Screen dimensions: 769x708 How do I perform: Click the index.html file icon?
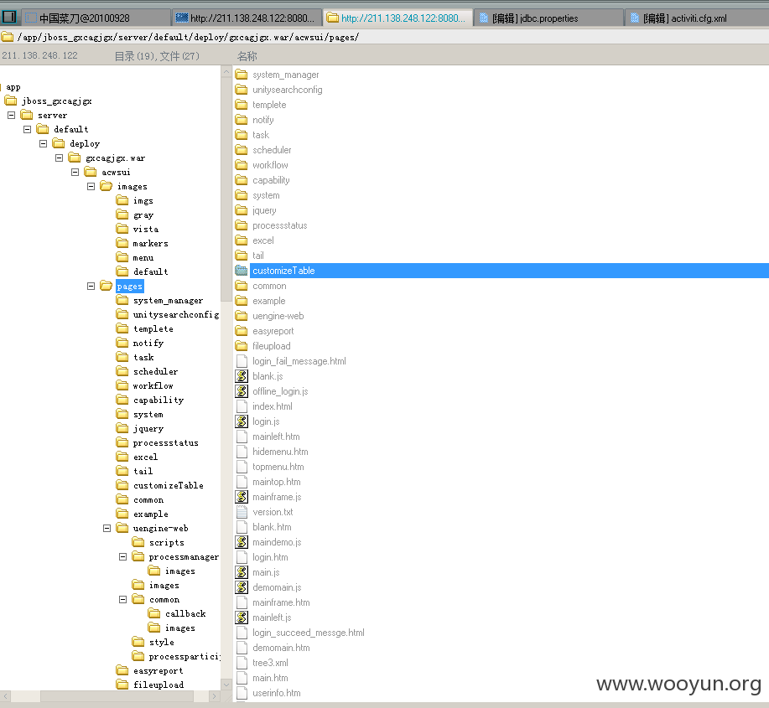tap(242, 406)
